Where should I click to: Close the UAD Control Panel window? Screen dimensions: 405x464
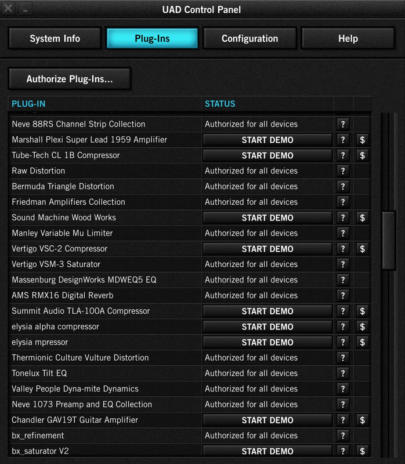[8, 8]
